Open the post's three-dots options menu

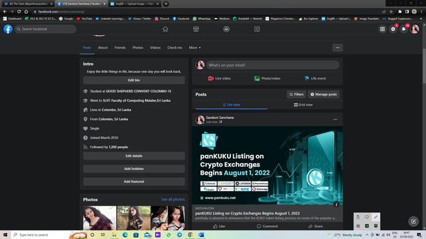(335, 119)
